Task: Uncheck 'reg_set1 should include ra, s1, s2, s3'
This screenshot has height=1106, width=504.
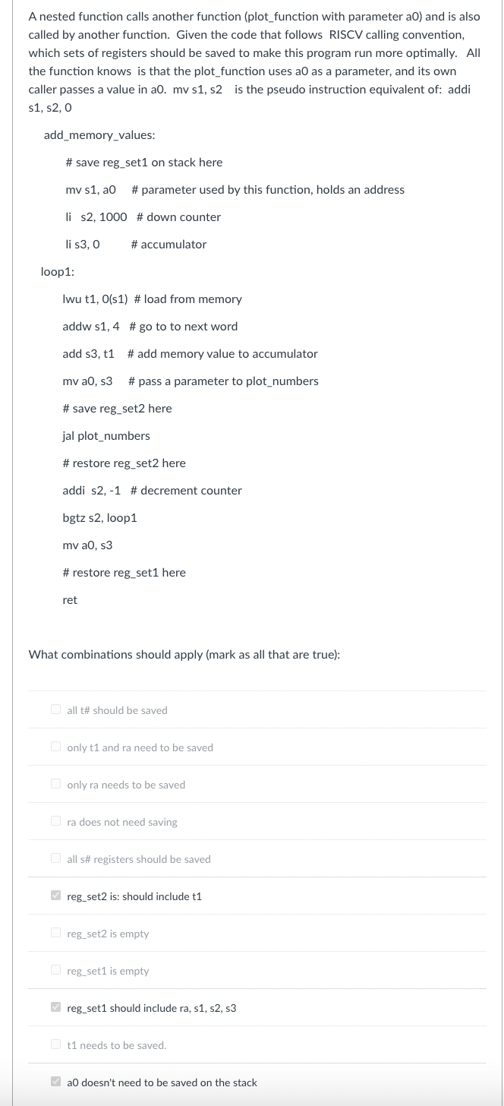Action: (56, 1007)
